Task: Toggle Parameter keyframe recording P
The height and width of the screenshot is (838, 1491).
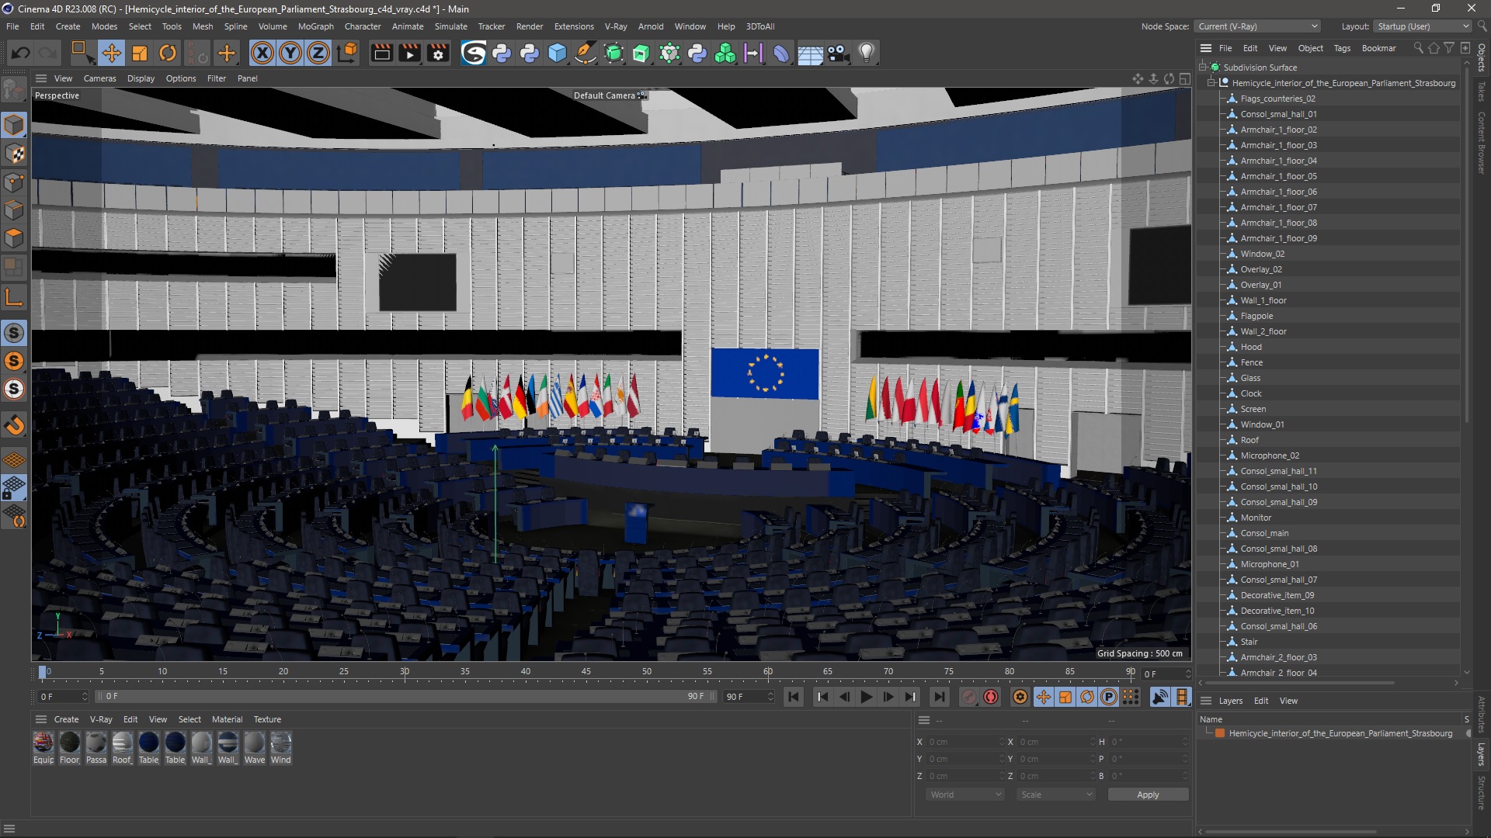Action: (x=1109, y=697)
